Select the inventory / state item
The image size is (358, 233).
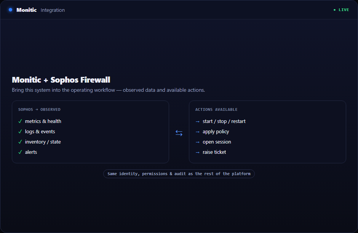43,142
